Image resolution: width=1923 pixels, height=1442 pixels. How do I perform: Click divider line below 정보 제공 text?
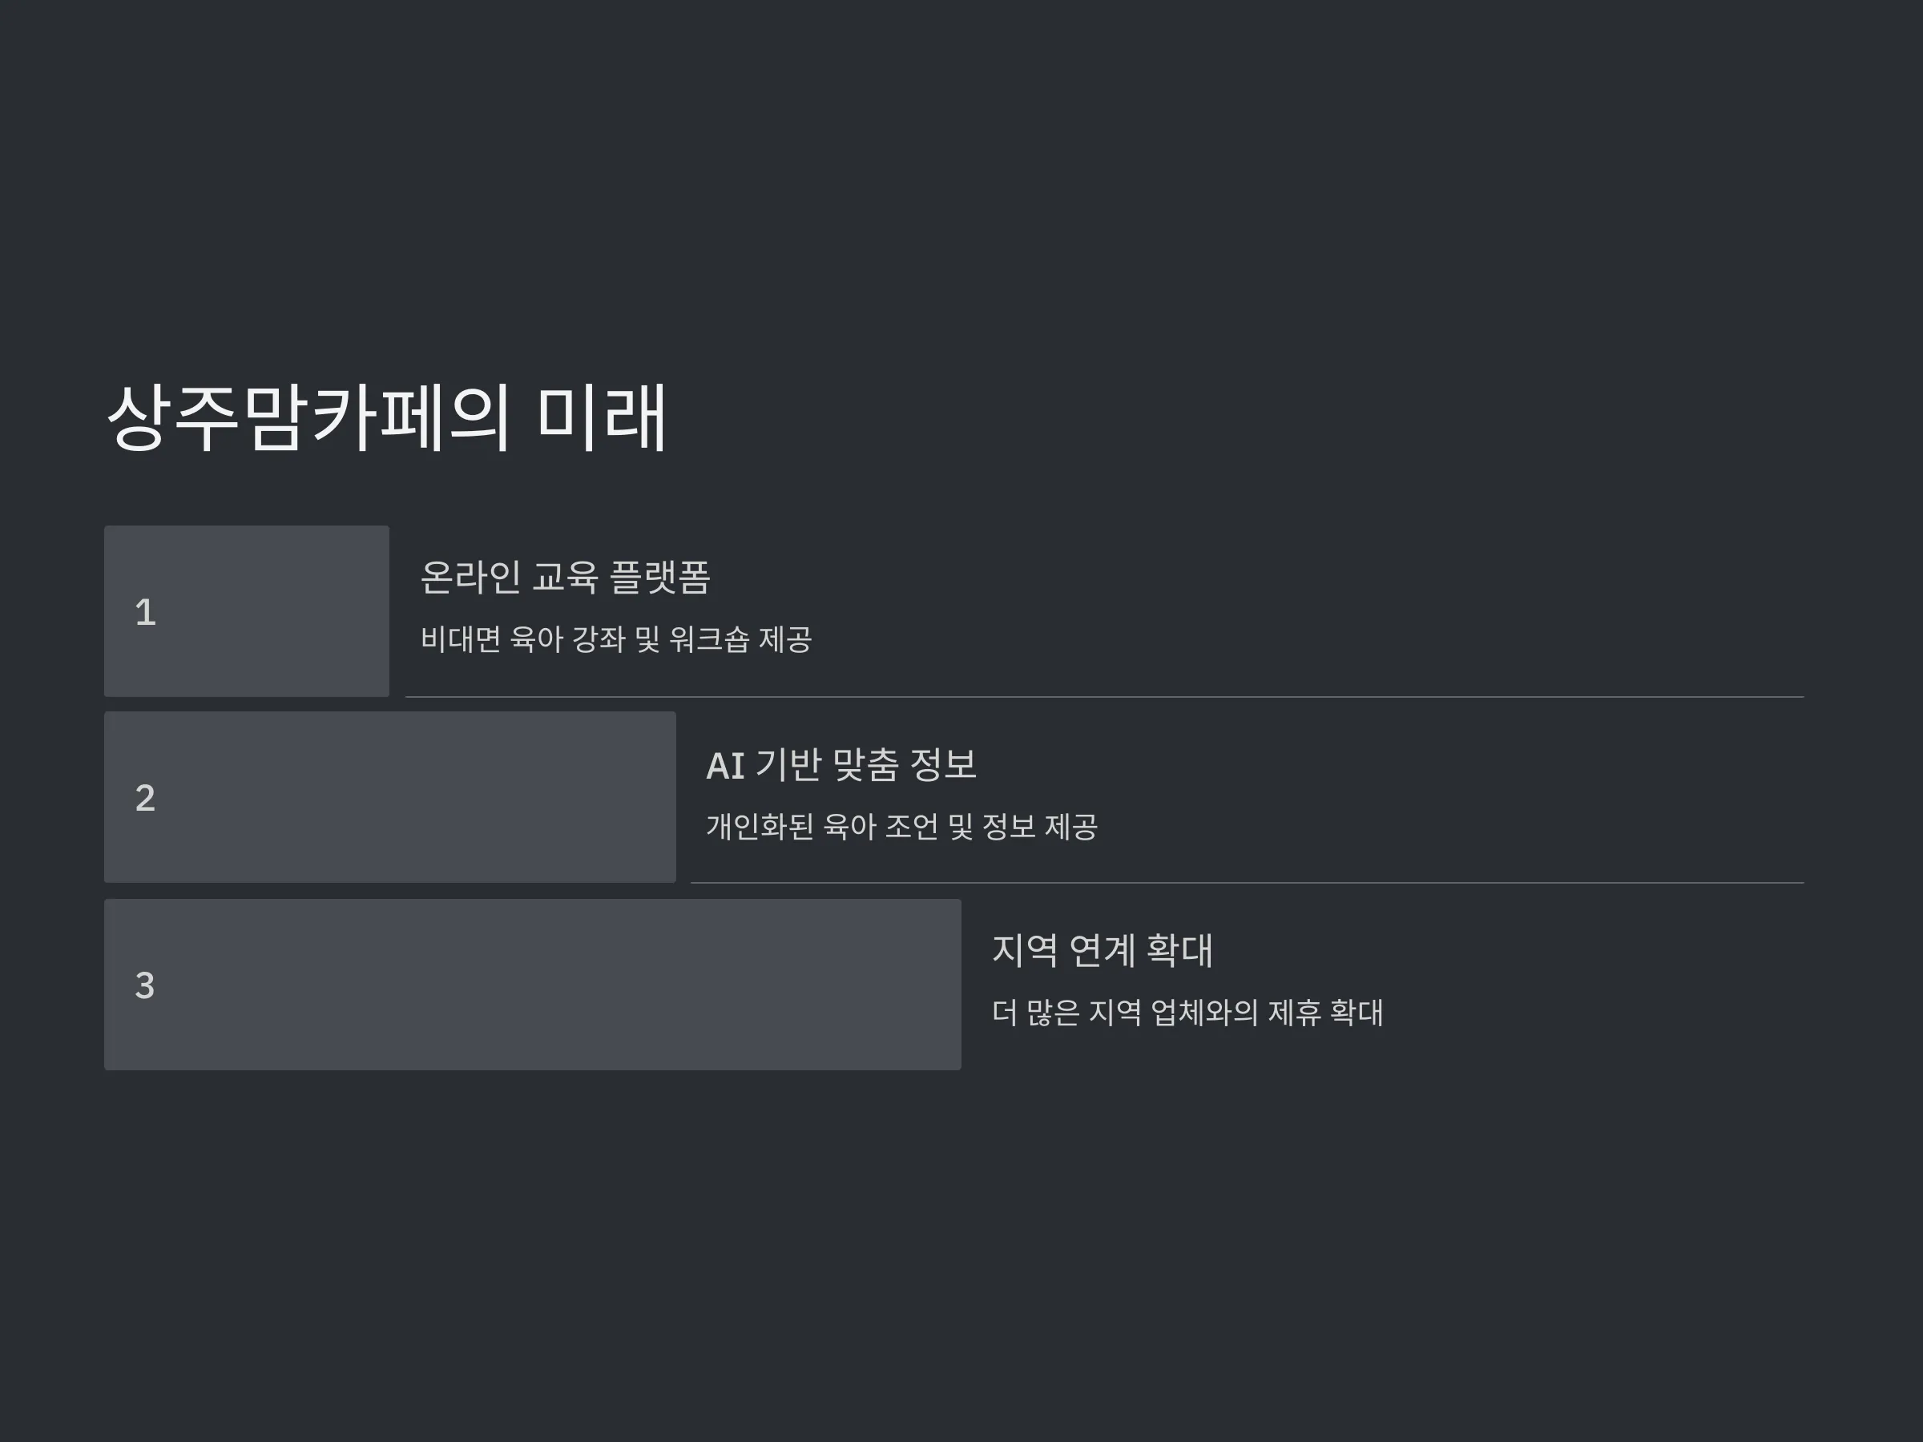click(1248, 883)
